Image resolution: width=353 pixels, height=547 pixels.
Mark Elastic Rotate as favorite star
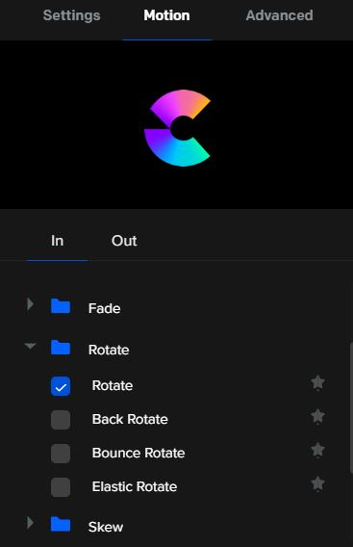point(317,483)
